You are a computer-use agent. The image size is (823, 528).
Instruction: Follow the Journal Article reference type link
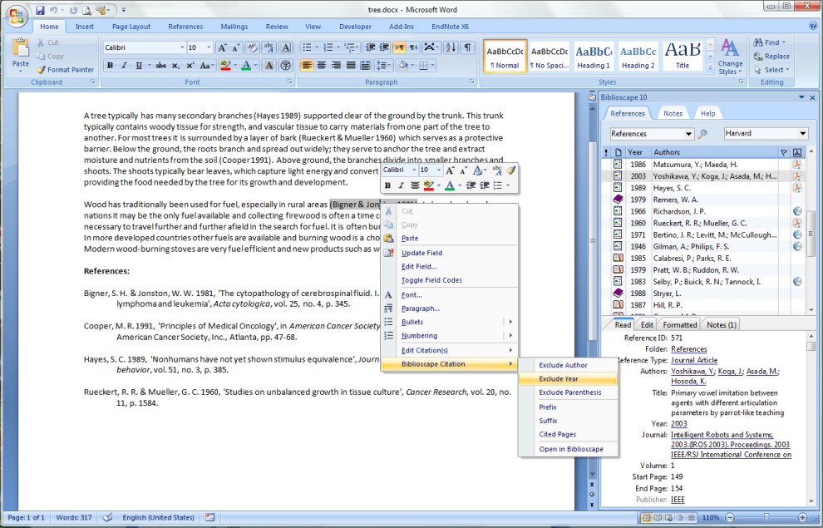pos(694,360)
